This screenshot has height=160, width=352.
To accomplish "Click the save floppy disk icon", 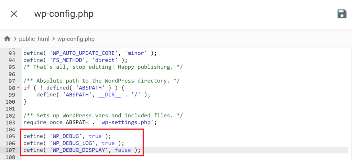I will 342,14.
